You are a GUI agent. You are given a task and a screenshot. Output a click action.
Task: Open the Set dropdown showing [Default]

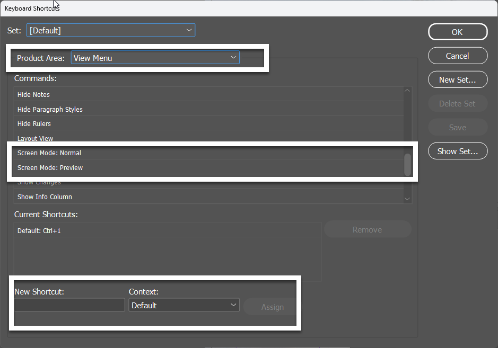point(110,30)
